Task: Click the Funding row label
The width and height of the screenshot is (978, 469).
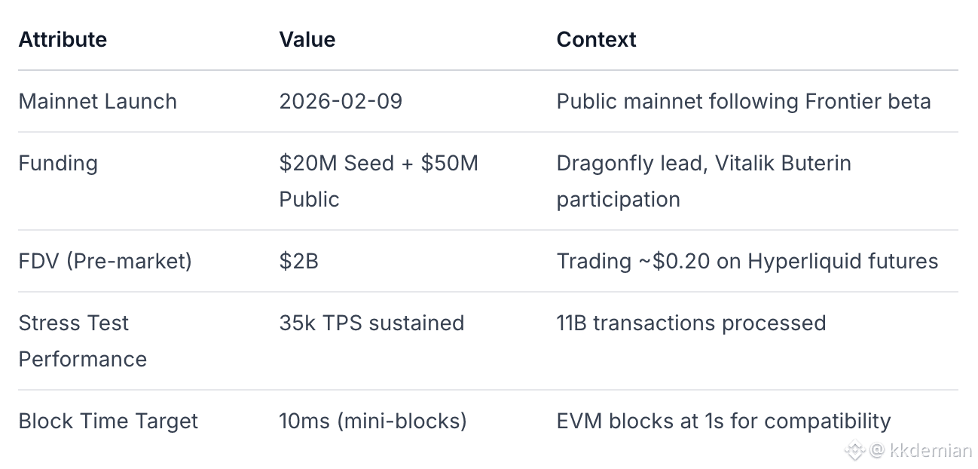Action: click(x=58, y=163)
